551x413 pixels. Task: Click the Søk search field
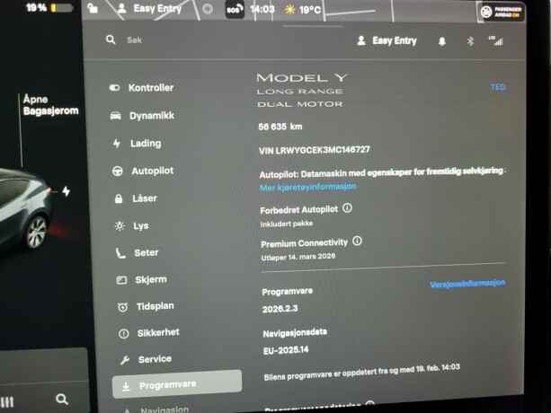(180, 41)
